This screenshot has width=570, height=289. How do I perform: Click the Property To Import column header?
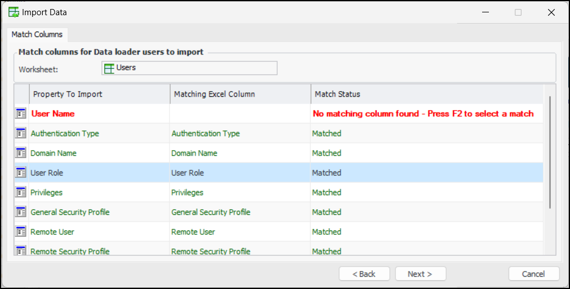click(x=99, y=94)
